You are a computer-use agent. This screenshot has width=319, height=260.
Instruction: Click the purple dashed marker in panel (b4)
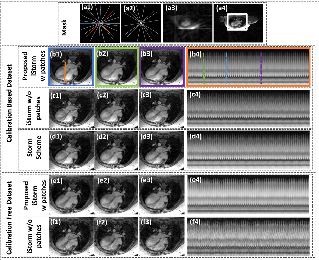[261, 68]
